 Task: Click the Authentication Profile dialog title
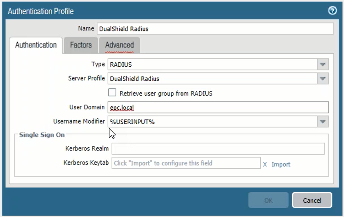pyautogui.click(x=41, y=12)
